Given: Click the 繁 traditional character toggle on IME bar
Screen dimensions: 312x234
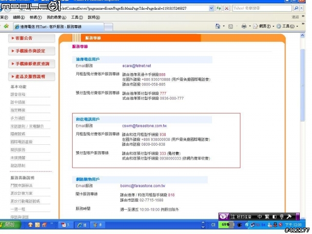Looking at the screenshot, I should coord(267,216).
